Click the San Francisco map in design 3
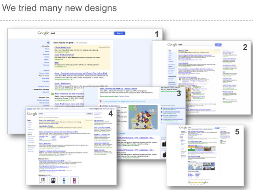The width and height of the screenshot is (253, 190). coord(143,117)
